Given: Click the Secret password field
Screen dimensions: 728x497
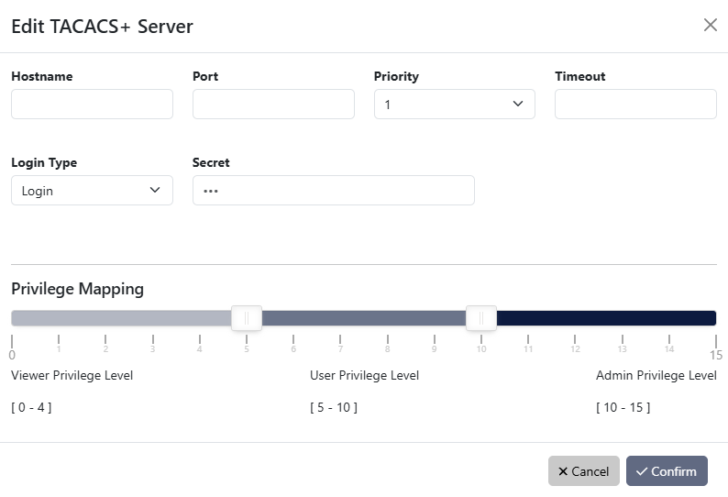Looking at the screenshot, I should [x=333, y=191].
